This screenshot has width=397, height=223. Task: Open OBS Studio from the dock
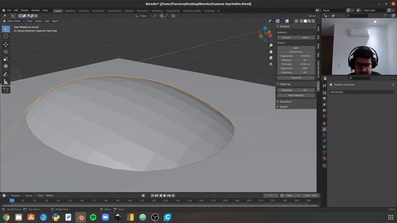[x=155, y=217]
